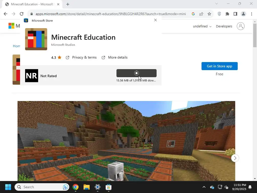
Task: Open the Chrome three-dot menu
Action: (251, 14)
